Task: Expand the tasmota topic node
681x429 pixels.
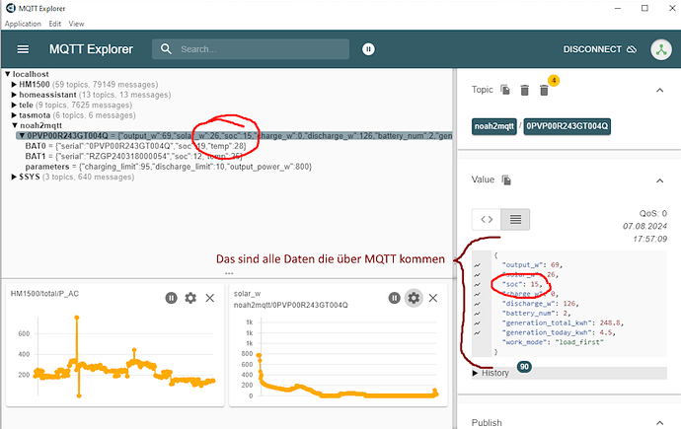Action: click(x=14, y=115)
